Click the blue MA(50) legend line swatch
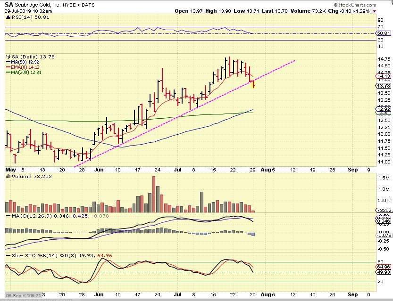The height and width of the screenshot is (301, 393). (x=8, y=62)
